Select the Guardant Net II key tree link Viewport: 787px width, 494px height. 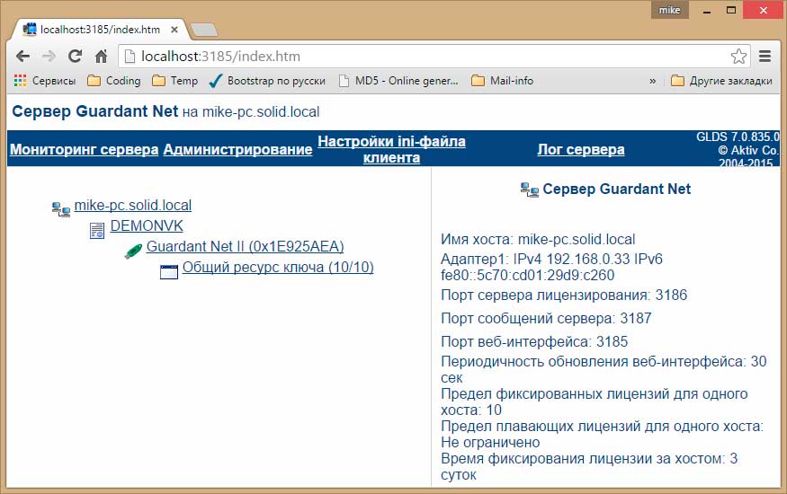tap(245, 246)
